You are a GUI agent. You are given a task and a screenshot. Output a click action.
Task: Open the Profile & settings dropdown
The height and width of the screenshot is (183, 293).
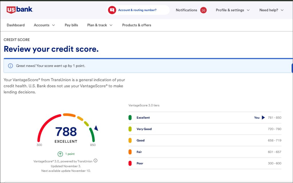tap(233, 10)
